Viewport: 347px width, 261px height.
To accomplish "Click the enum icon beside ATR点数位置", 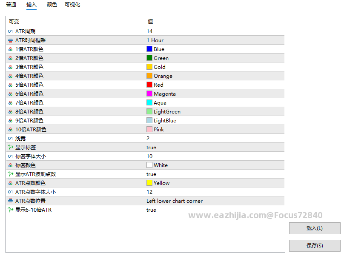I will point(10,201).
